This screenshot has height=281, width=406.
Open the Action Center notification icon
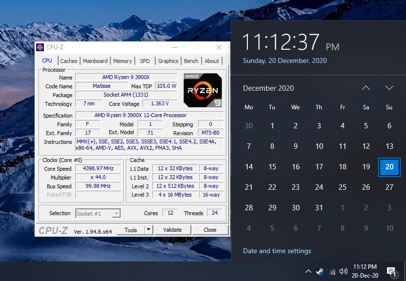click(x=392, y=272)
